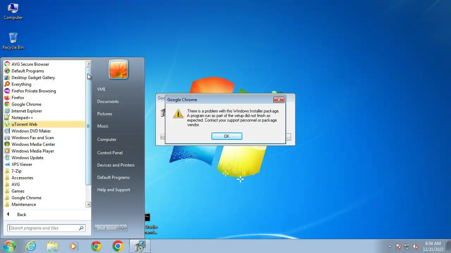The image size is (451, 253).
Task: Open the clock showing 6:54 AM
Action: pos(433,246)
